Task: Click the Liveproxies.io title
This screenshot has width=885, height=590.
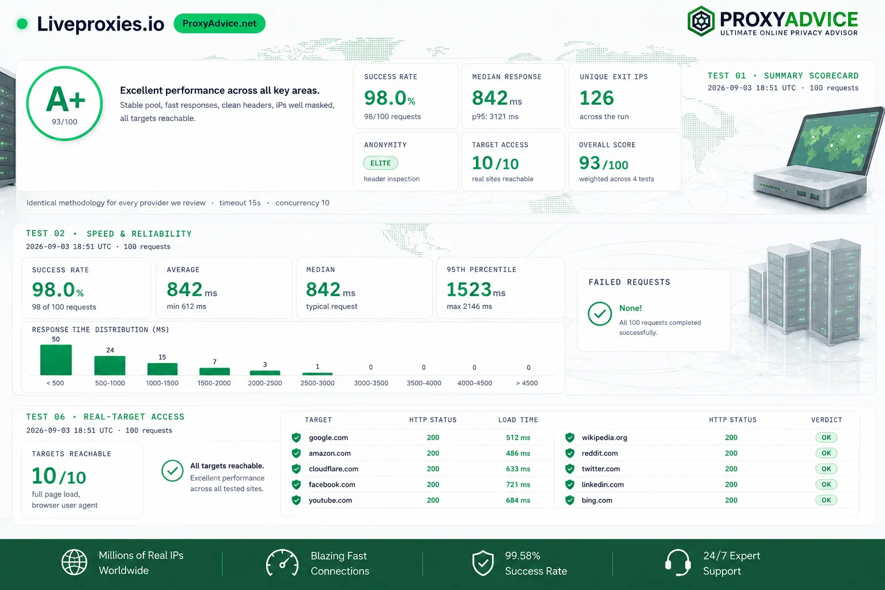Action: (100, 24)
